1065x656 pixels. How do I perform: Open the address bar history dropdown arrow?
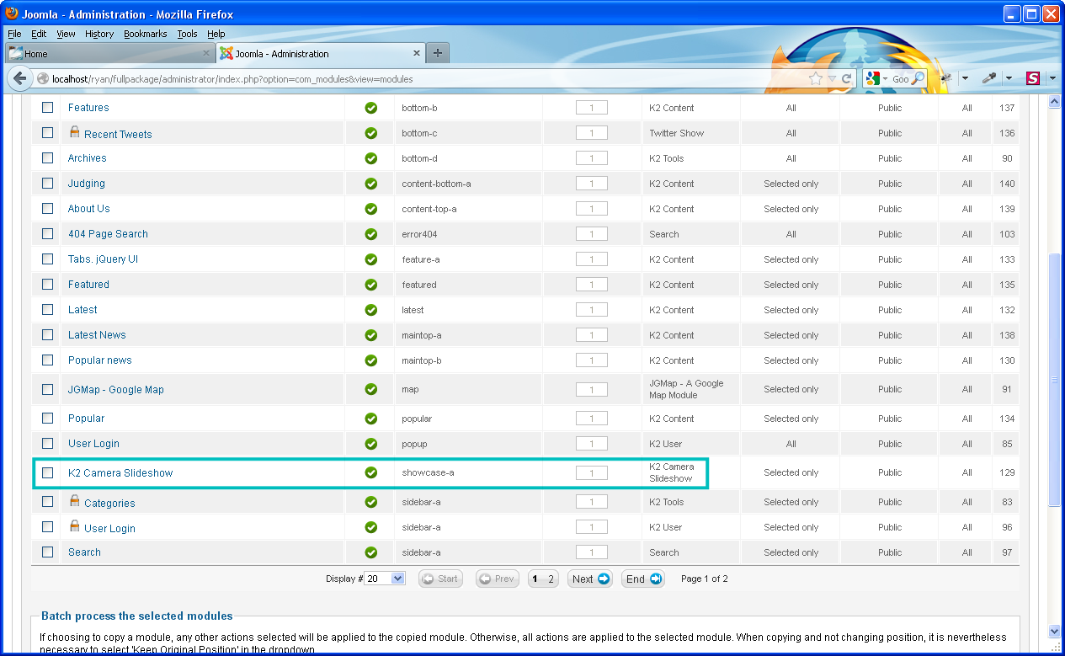pyautogui.click(x=832, y=78)
